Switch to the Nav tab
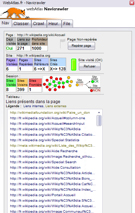Image resolution: width=135 pixels, height=213 pixels. tap(6, 23)
